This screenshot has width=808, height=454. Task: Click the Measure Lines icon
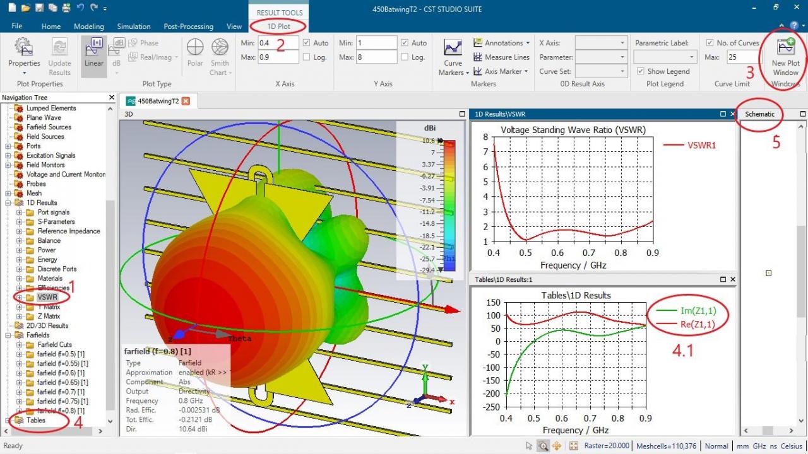[478, 57]
